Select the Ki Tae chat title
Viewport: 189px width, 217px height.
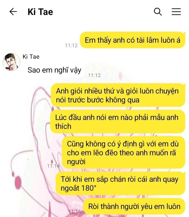[x=40, y=12]
